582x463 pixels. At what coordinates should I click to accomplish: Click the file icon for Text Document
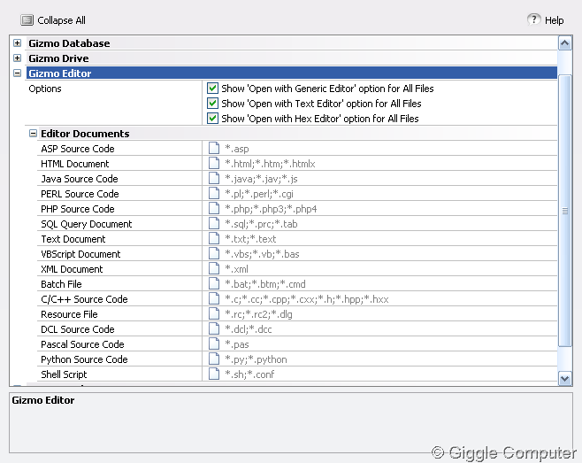[x=214, y=238]
